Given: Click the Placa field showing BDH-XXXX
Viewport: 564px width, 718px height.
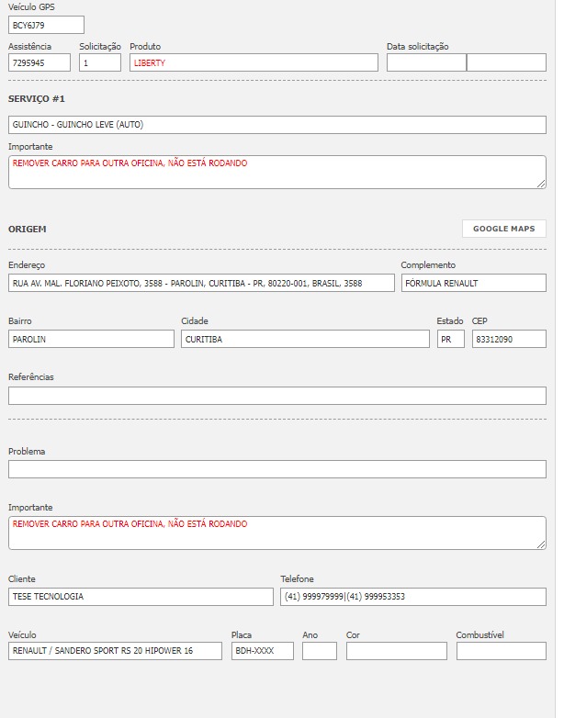Looking at the screenshot, I should click(x=263, y=651).
